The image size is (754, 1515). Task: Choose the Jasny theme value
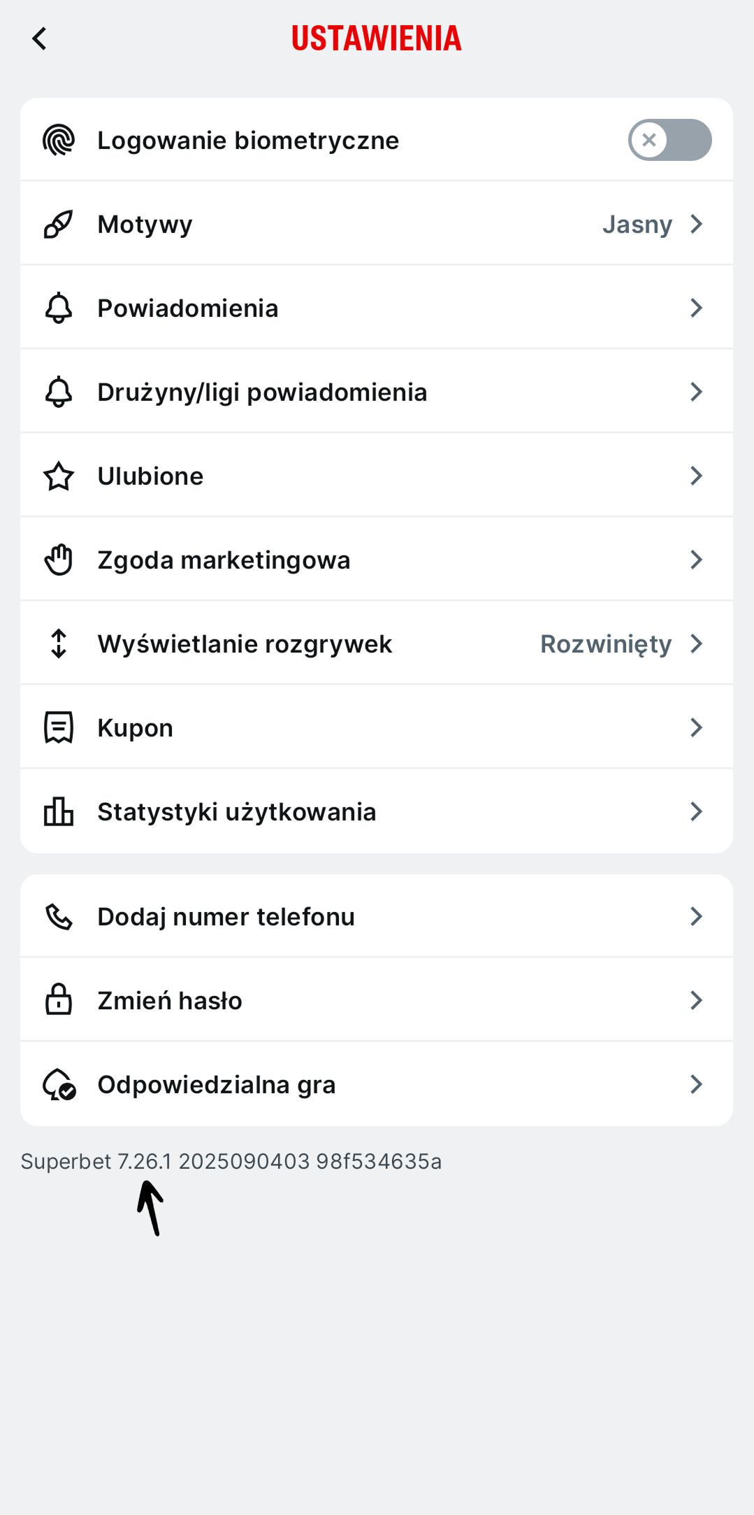coord(637,225)
